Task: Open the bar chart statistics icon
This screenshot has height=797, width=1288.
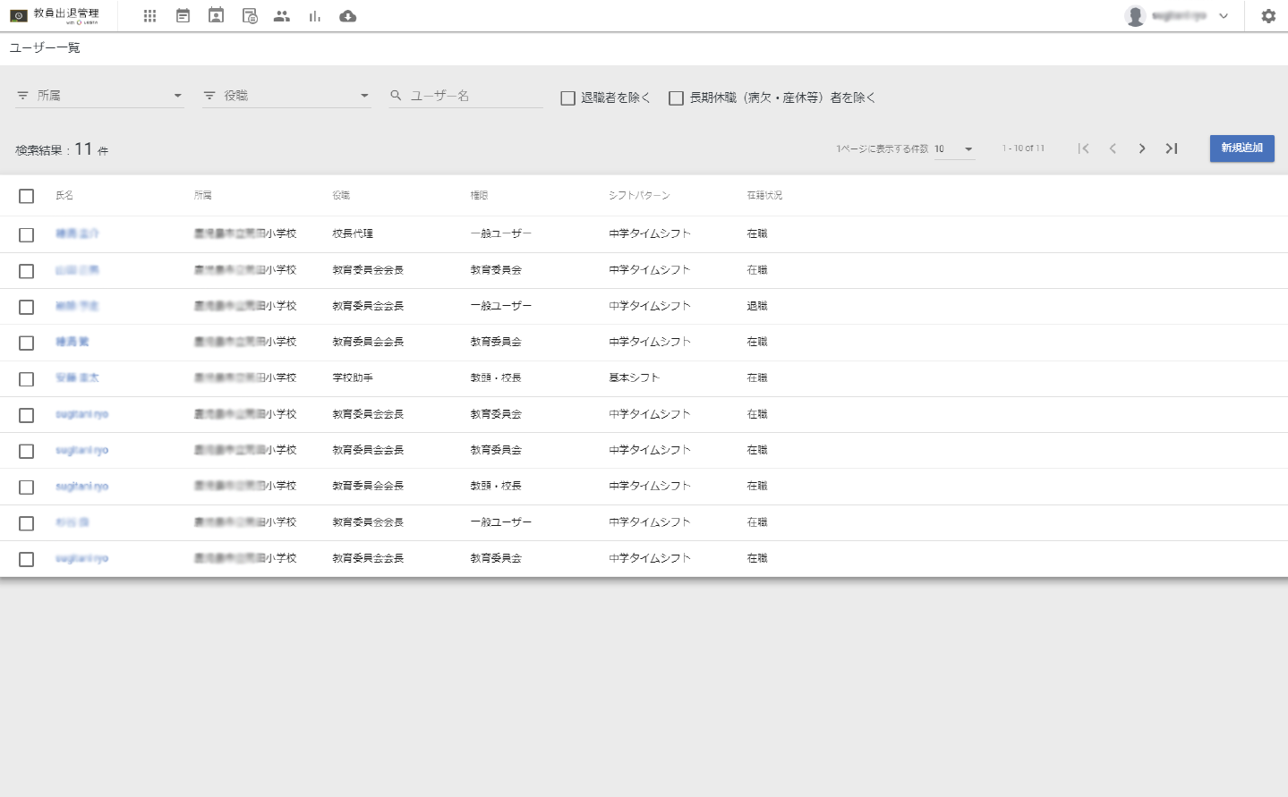Action: (315, 16)
